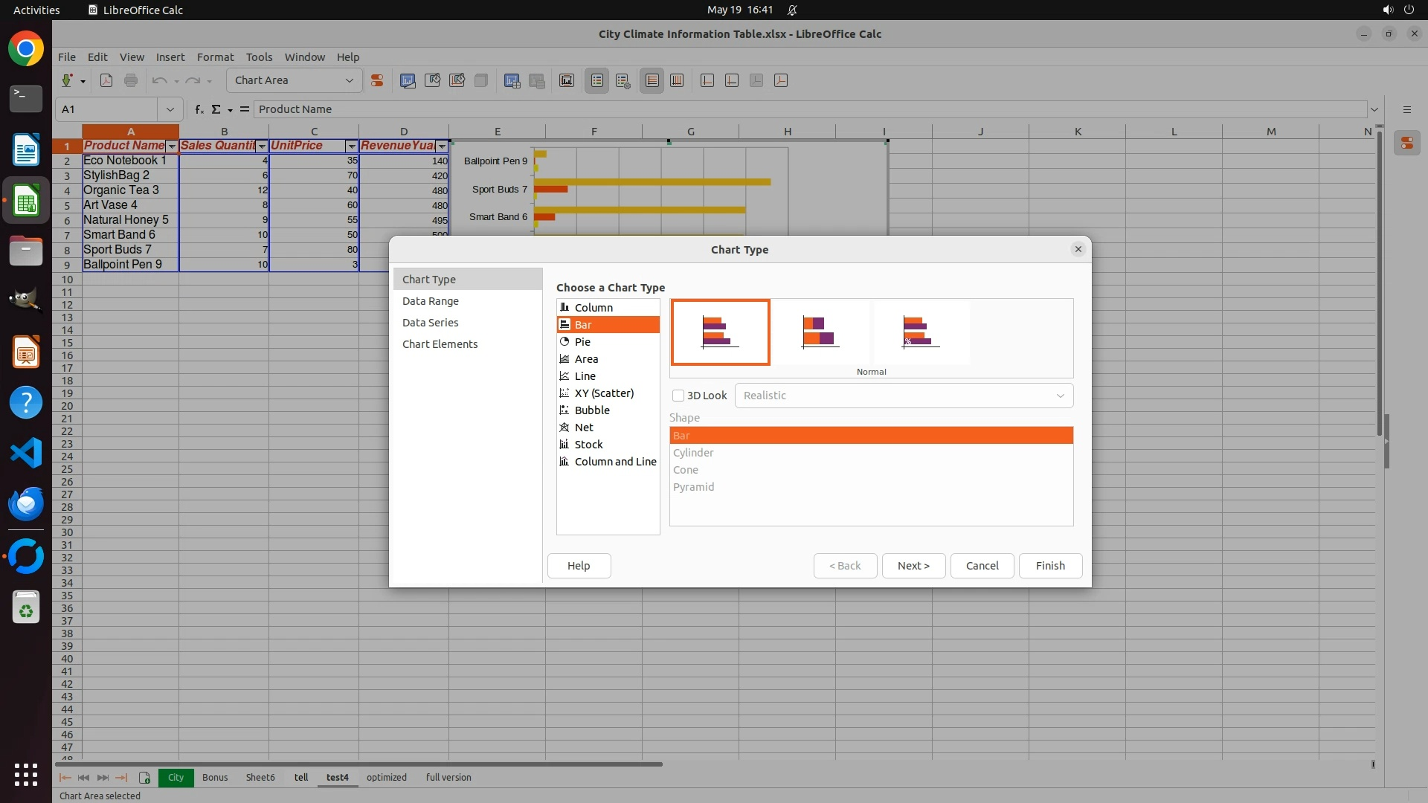Click Export as PDF toolbar icon
The width and height of the screenshot is (1428, 803).
click(x=106, y=80)
